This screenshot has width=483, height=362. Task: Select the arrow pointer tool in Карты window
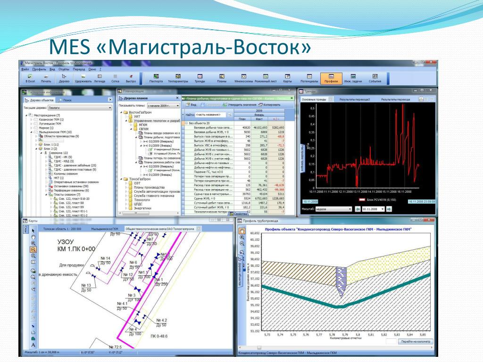coord(33,230)
